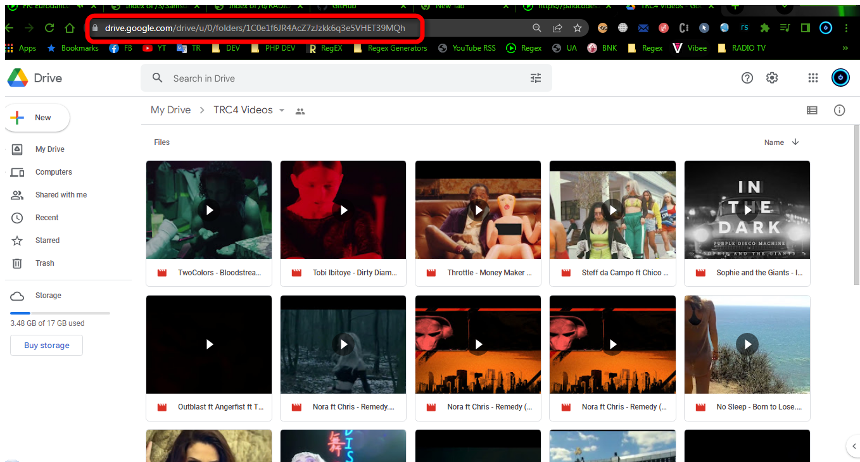
Task: Toggle the Chrome side panel icon
Action: pyautogui.click(x=806, y=28)
